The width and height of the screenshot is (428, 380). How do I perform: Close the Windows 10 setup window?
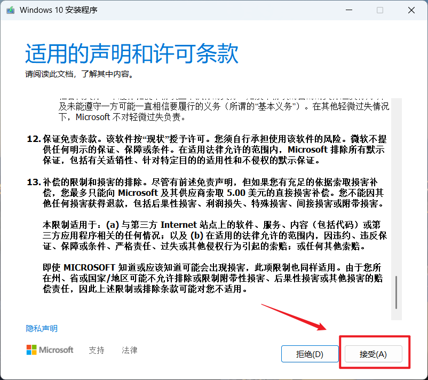tap(411, 10)
